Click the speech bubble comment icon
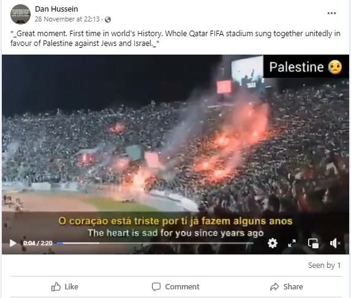This screenshot has height=298, width=351. [156, 287]
